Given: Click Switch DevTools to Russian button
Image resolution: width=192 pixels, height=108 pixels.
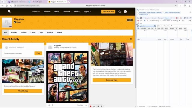Looking at the screenshot, I should click(172, 12).
